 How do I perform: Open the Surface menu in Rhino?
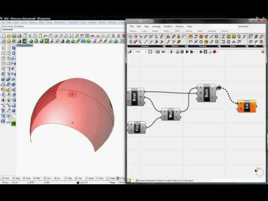pos(33,22)
